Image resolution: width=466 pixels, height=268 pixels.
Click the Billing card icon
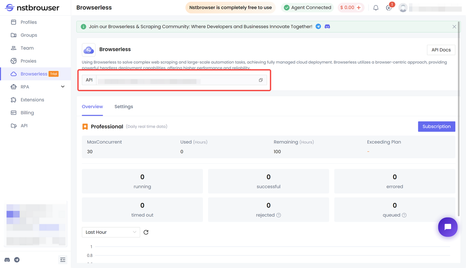pos(13,113)
